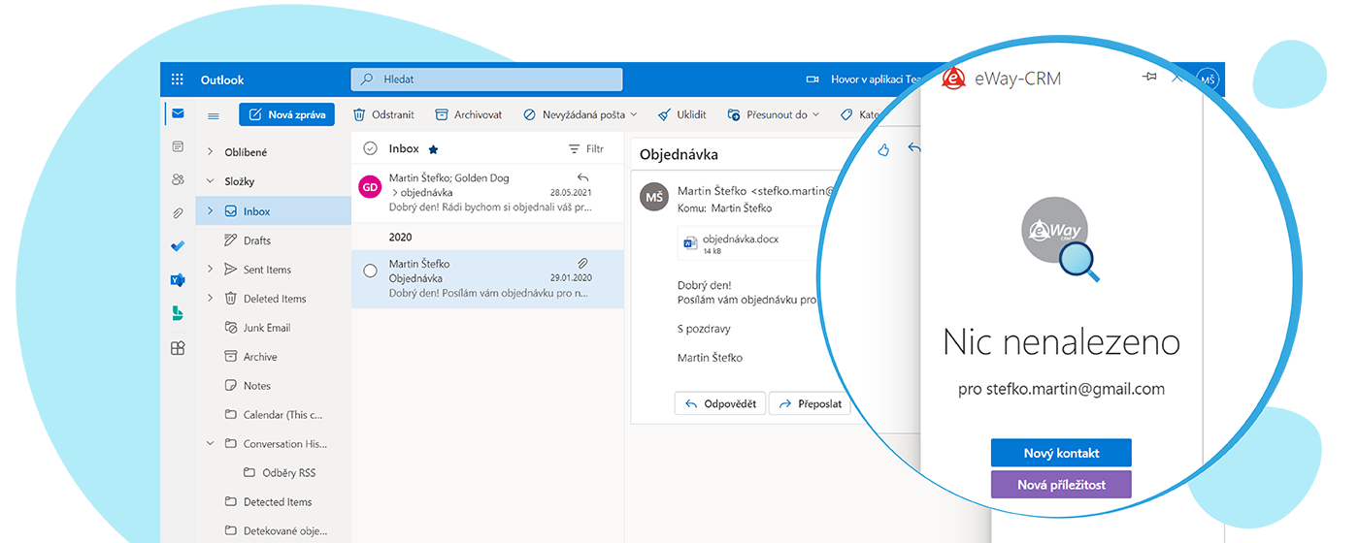Click the eWay-CRM logo in pane header
1359x543 pixels.
tap(953, 79)
